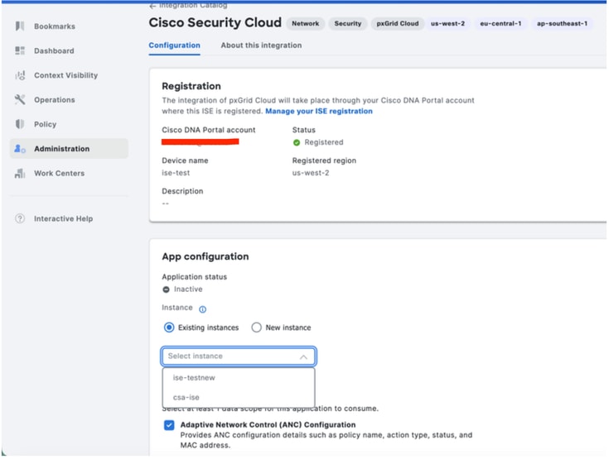
Task: Click the Manage your ISE registration link
Action: point(319,112)
